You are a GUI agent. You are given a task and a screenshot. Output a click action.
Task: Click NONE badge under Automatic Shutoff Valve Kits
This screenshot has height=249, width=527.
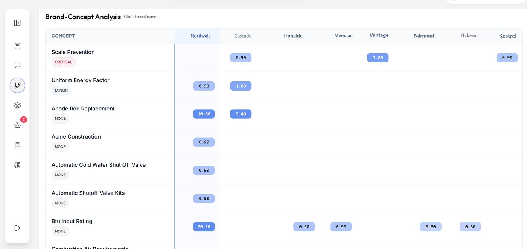pyautogui.click(x=60, y=203)
